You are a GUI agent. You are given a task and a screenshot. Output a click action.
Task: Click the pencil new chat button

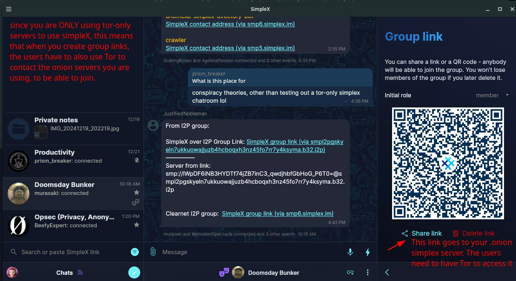(x=134, y=272)
